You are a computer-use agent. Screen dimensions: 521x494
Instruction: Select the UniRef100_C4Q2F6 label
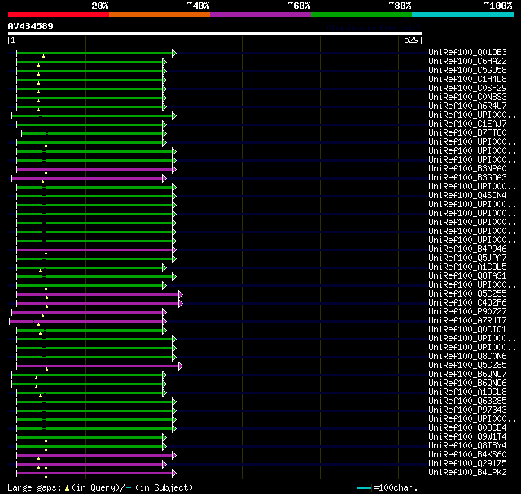[467, 303]
